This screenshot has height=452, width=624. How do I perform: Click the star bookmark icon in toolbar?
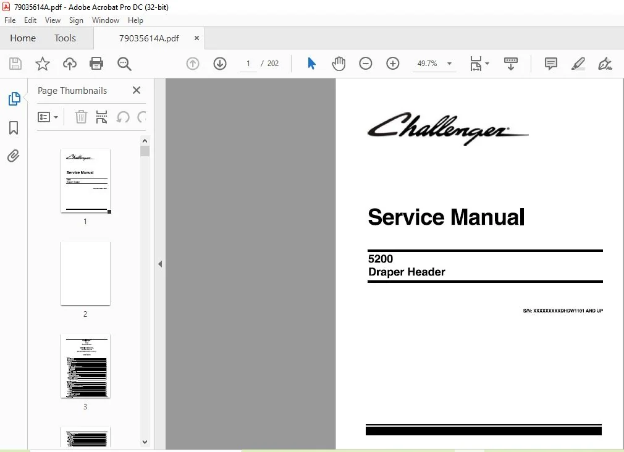pyautogui.click(x=43, y=64)
